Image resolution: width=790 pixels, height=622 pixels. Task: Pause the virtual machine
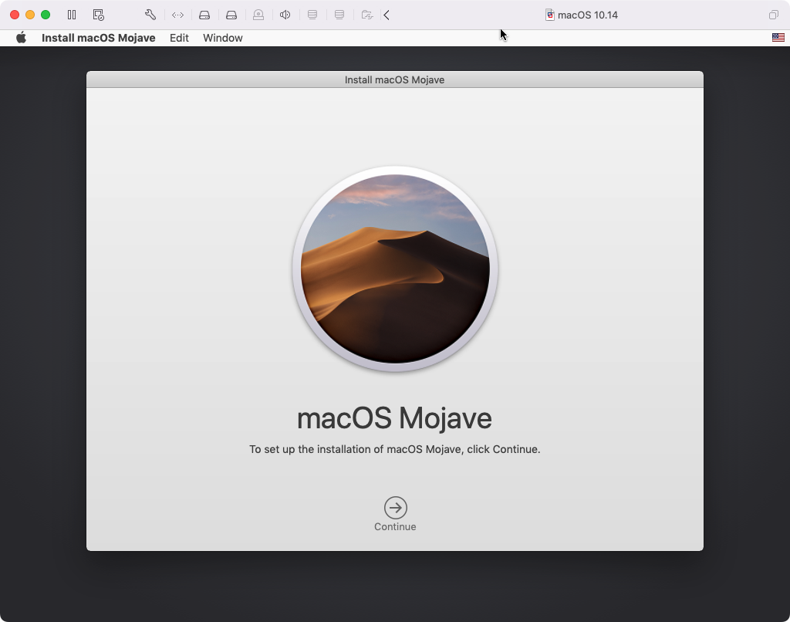coord(72,15)
